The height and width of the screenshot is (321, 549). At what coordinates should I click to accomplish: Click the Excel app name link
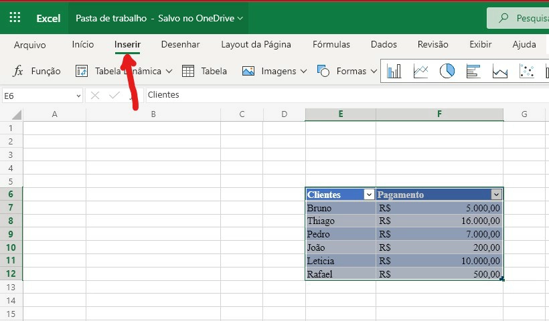[x=48, y=18]
